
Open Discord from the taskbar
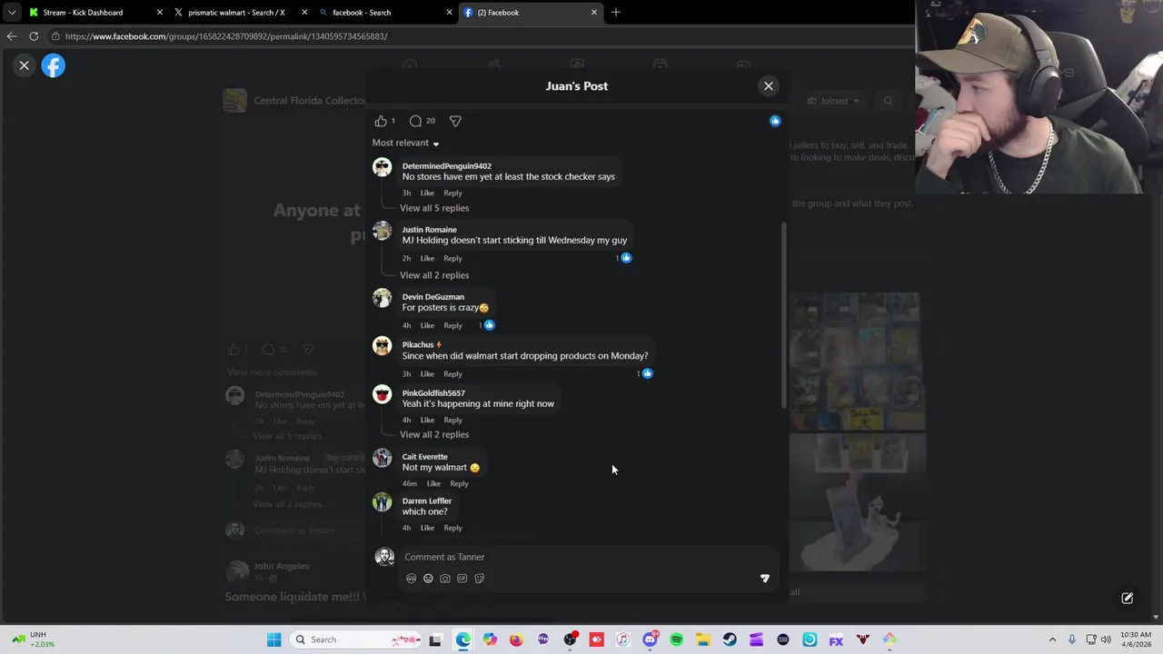coord(650,639)
